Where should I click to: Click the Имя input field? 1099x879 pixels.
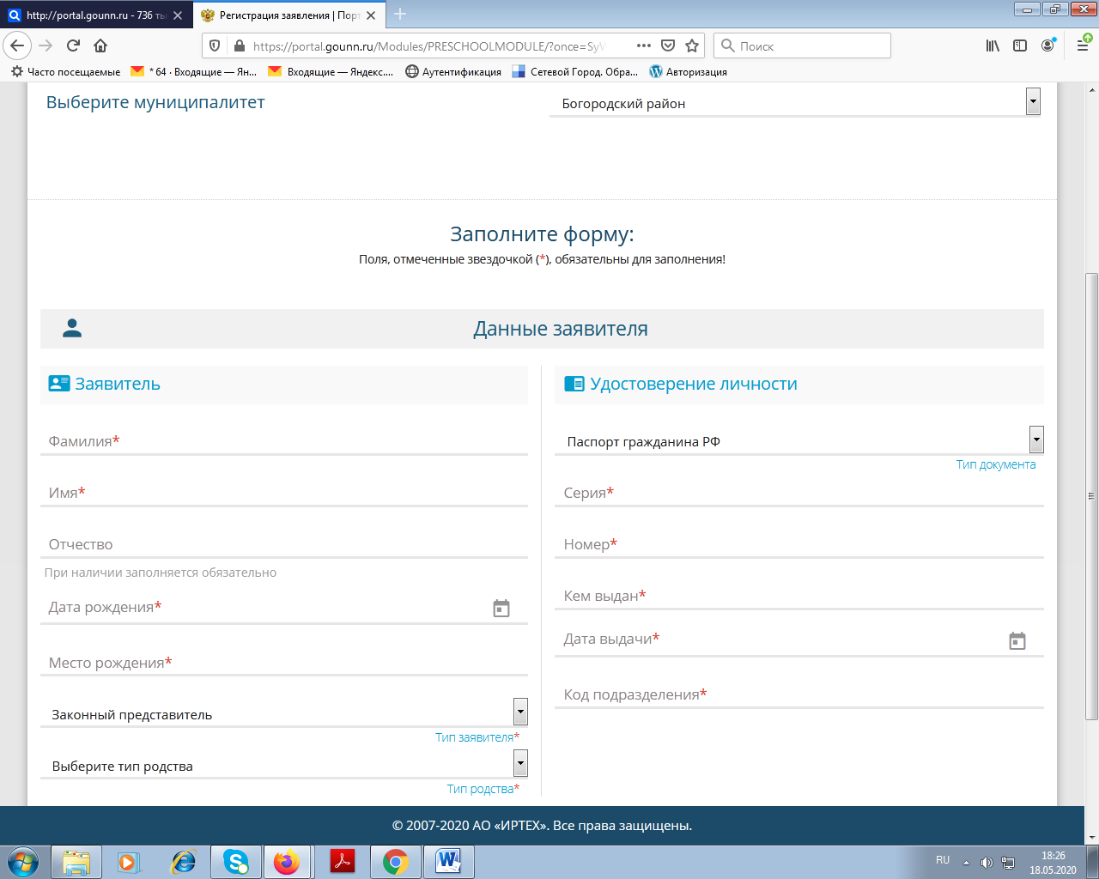[x=284, y=493]
